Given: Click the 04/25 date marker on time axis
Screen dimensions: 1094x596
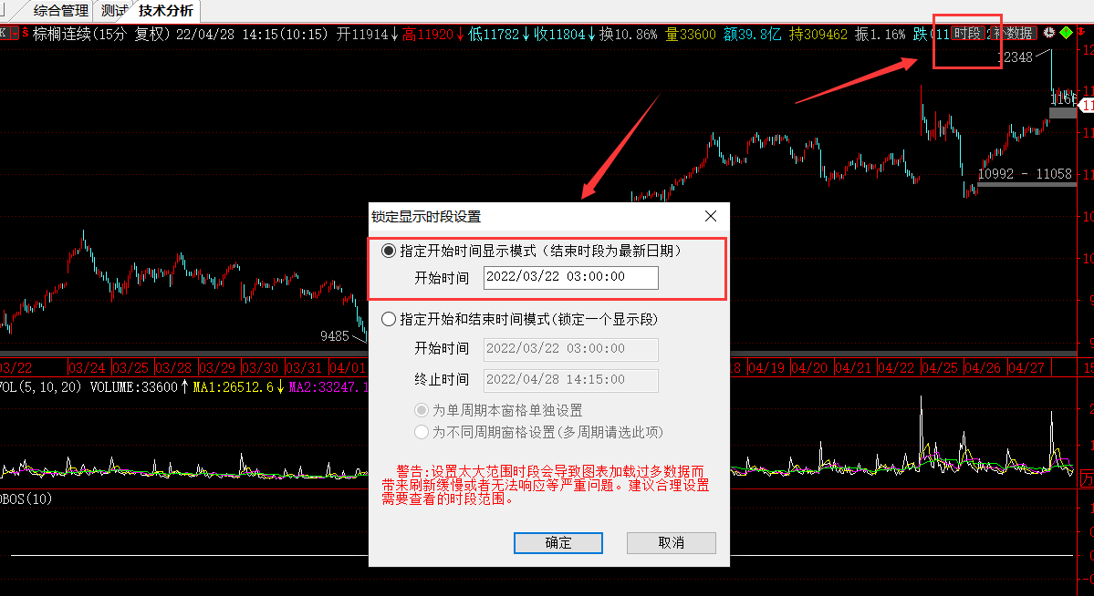Looking at the screenshot, I should click(940, 368).
